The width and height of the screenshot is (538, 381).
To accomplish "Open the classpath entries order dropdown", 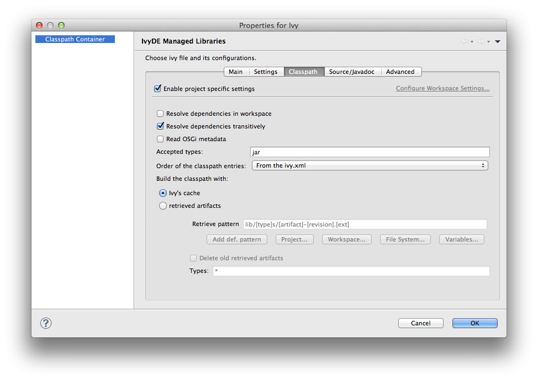I will pos(370,165).
